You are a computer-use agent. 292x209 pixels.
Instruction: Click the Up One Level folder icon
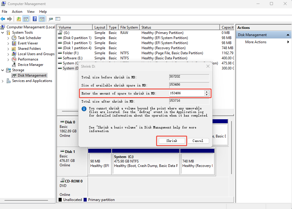[19, 19]
